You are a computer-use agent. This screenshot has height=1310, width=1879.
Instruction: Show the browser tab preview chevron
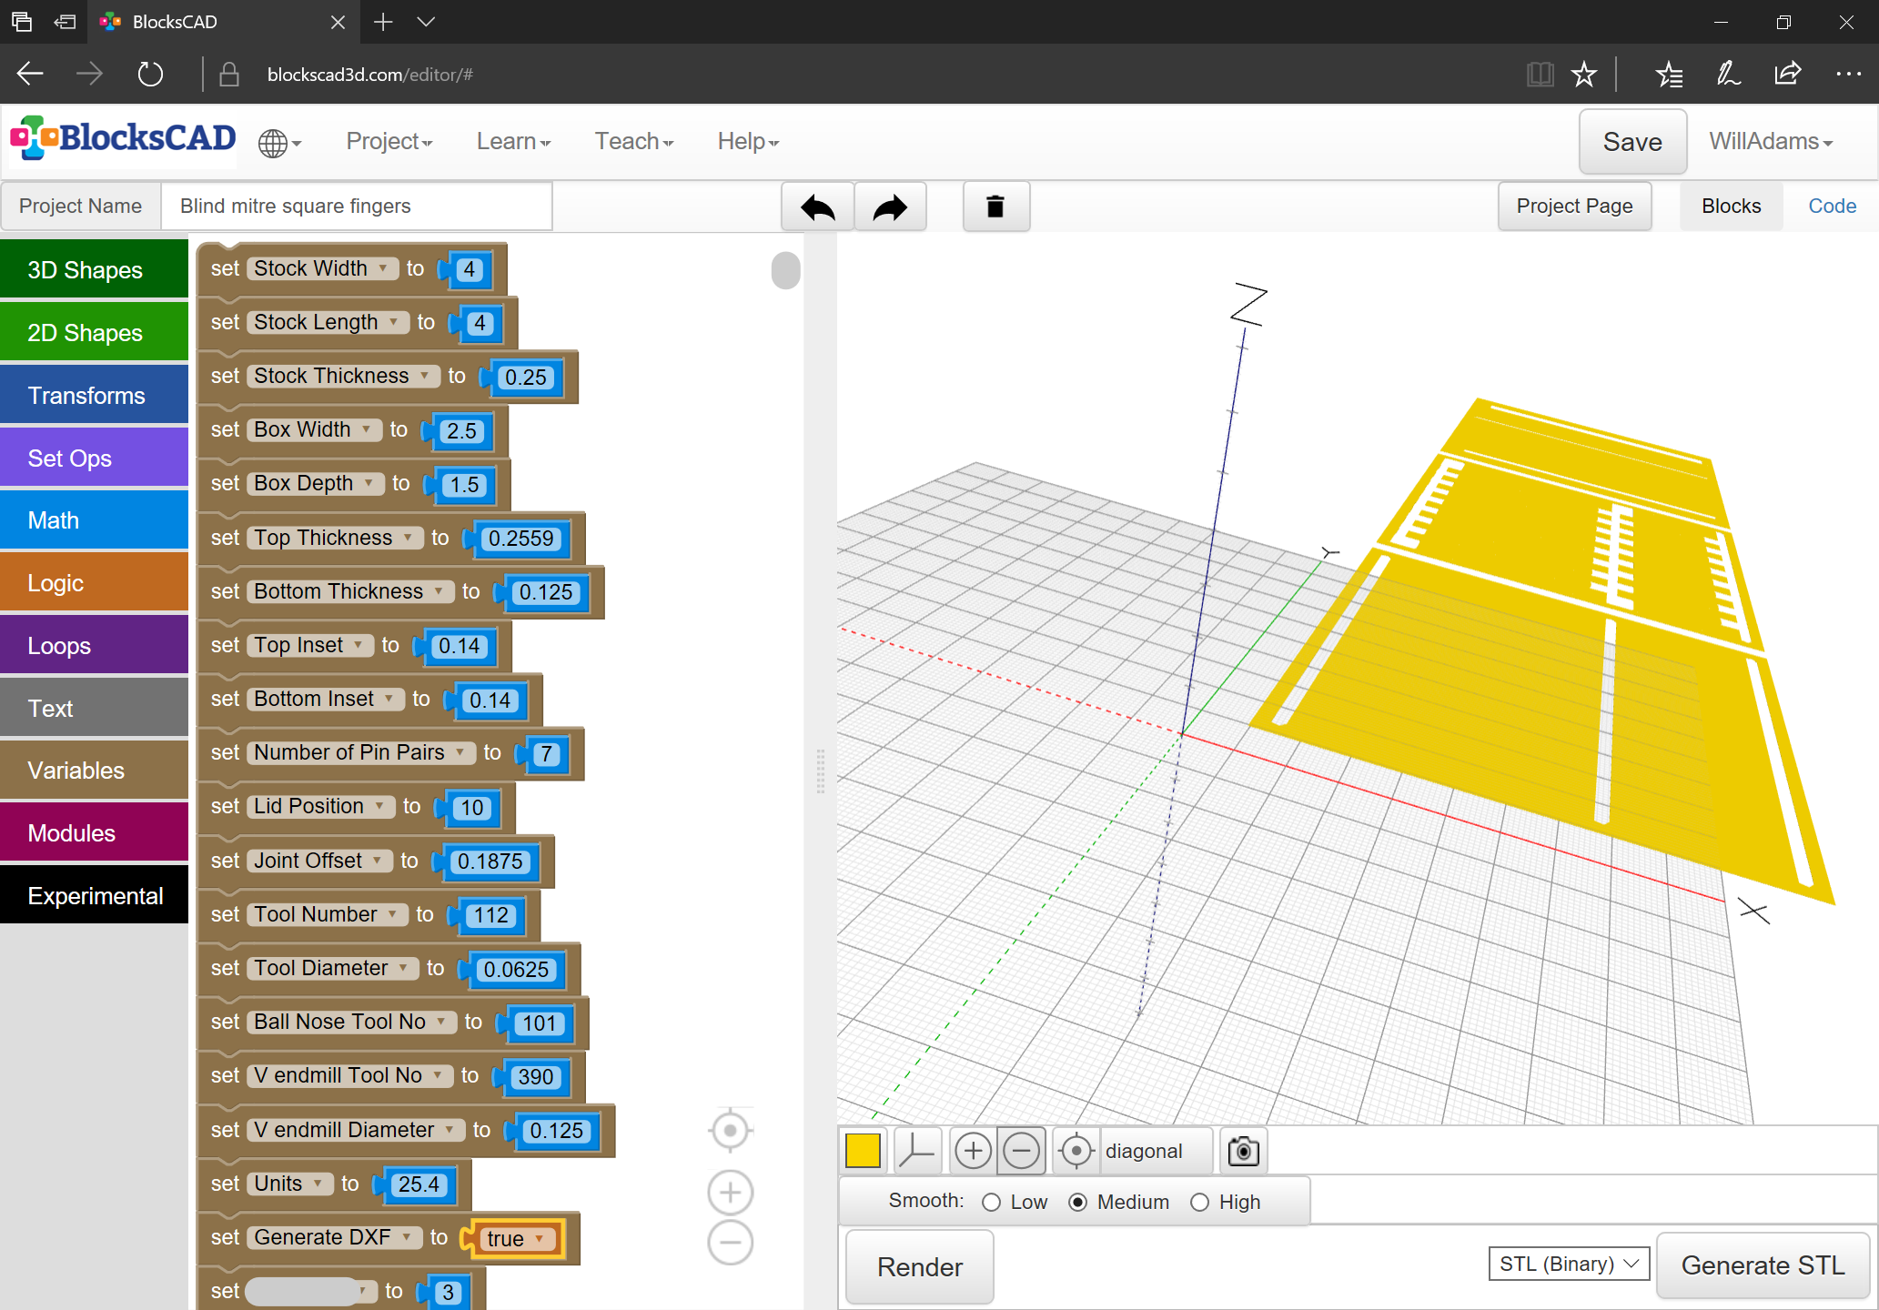(x=426, y=22)
